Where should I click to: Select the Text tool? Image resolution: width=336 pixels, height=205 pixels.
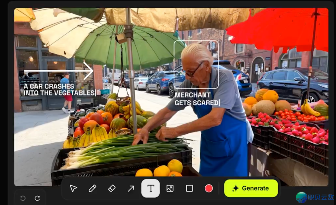[x=151, y=188]
